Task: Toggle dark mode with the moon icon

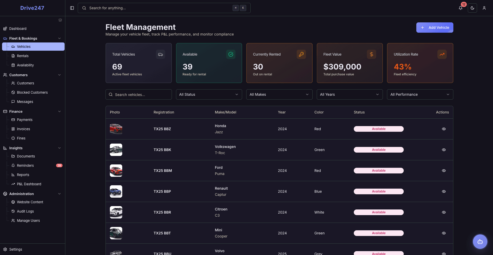Action: pyautogui.click(x=473, y=8)
